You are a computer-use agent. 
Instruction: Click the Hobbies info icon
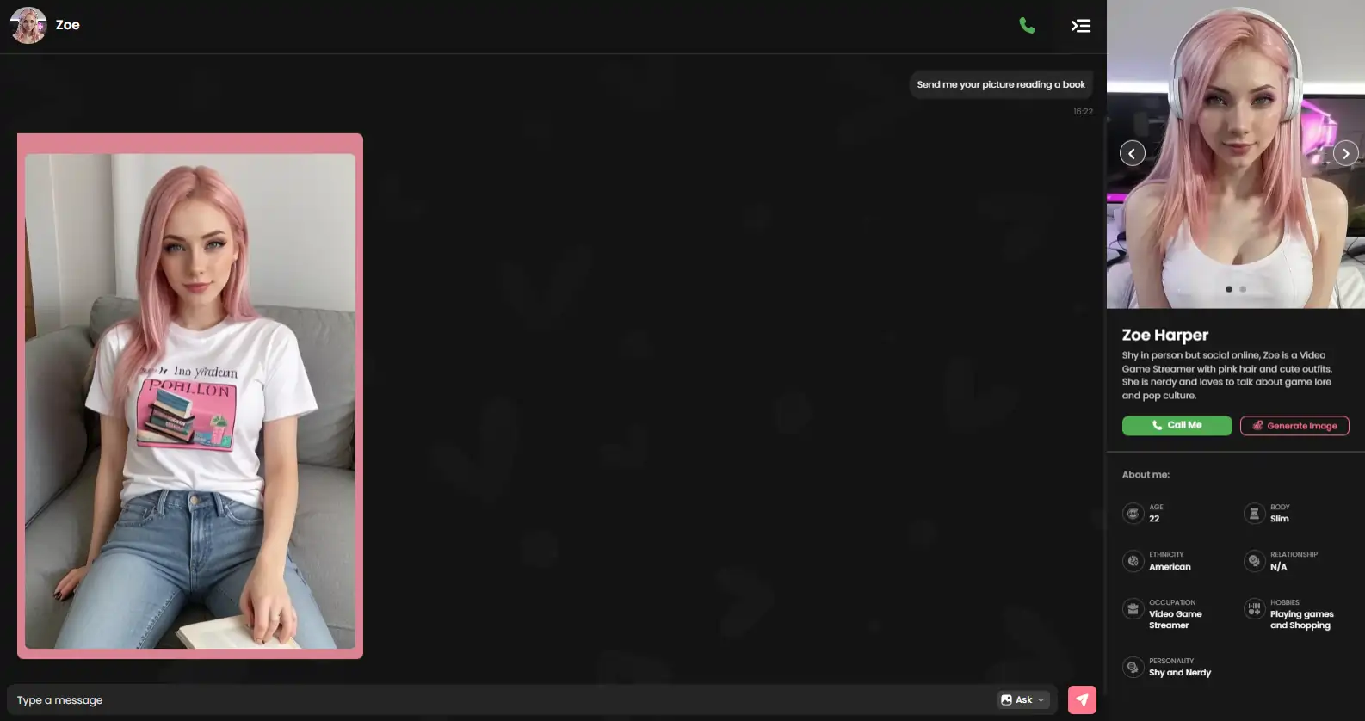coord(1254,609)
